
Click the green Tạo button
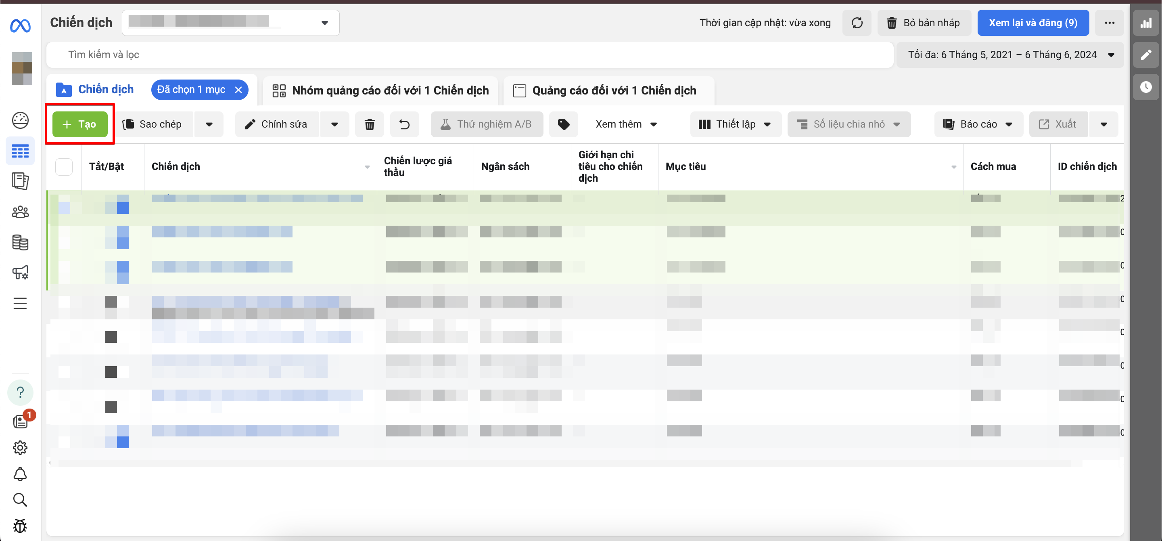coord(80,124)
